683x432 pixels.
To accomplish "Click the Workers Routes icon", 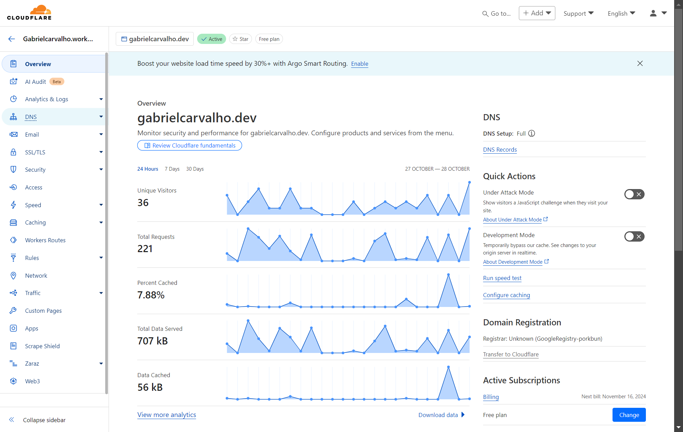I will click(13, 240).
